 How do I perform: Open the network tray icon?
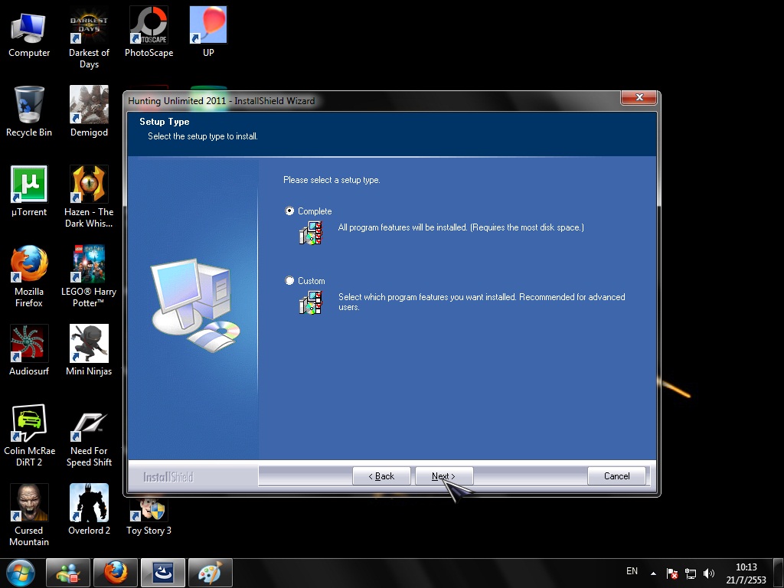[691, 573]
